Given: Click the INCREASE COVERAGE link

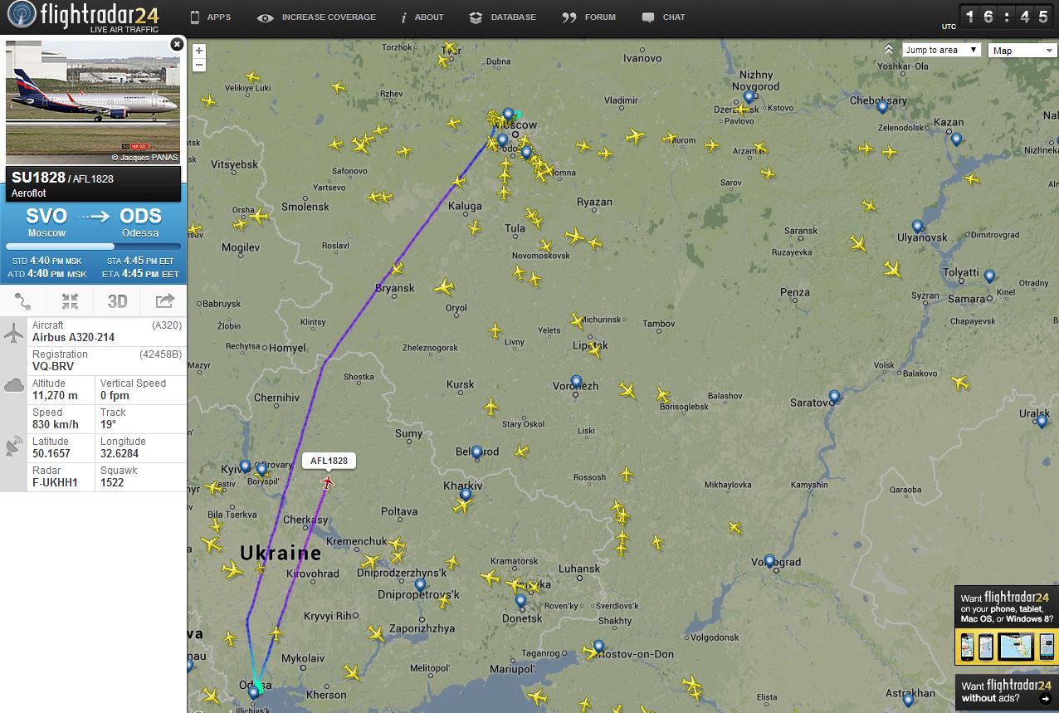Looking at the screenshot, I should point(316,17).
